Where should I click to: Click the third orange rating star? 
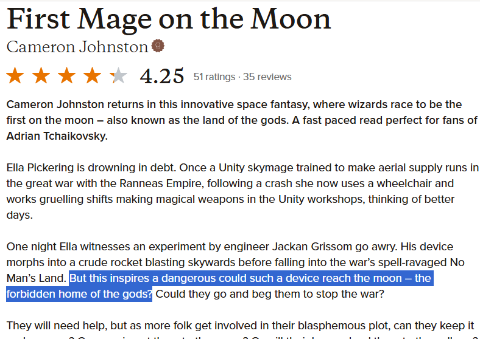(67, 75)
